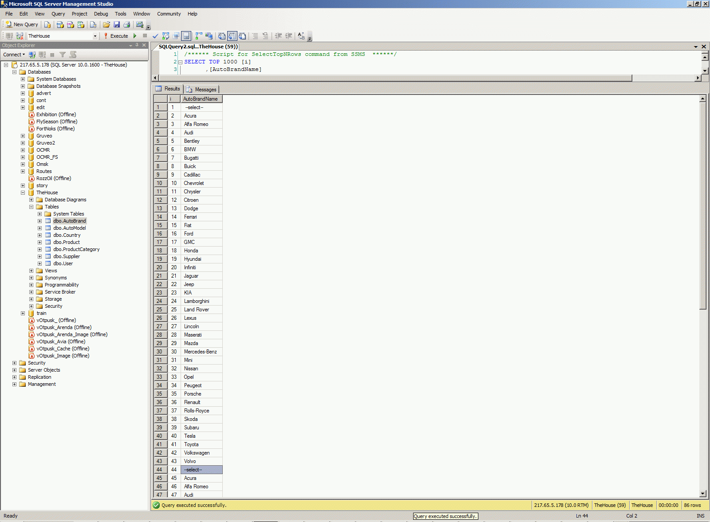Click the New Query button

click(x=22, y=24)
